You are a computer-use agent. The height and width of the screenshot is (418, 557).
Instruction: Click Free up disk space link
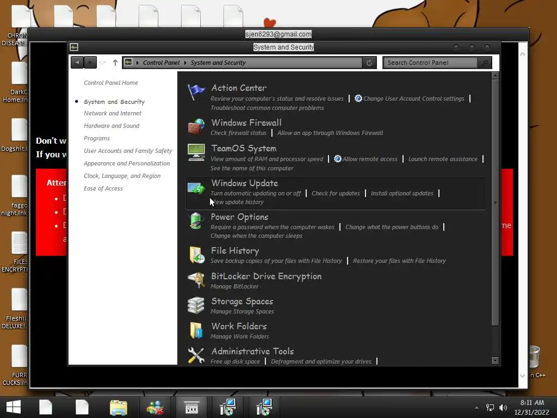(235, 361)
